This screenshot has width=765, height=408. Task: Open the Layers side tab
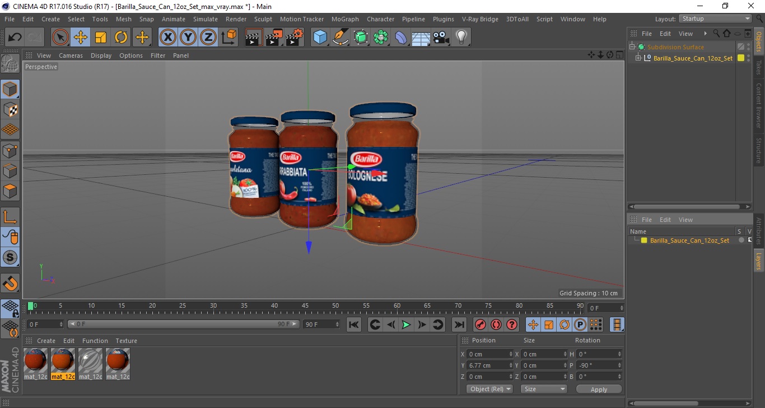759,261
